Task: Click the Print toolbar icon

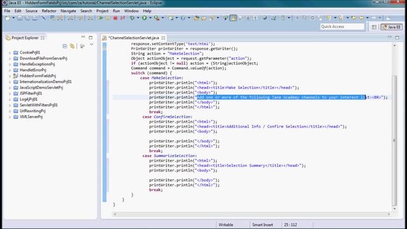Action: (x=34, y=18)
